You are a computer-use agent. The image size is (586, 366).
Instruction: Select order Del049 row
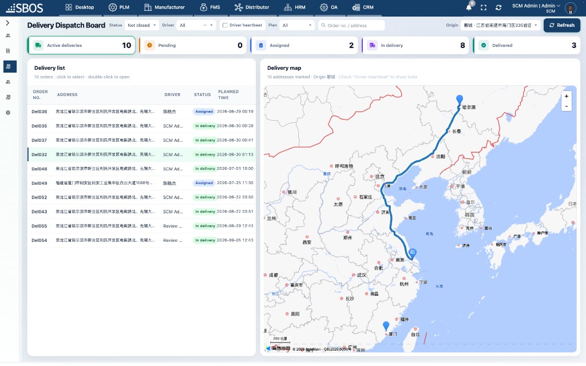(142, 183)
